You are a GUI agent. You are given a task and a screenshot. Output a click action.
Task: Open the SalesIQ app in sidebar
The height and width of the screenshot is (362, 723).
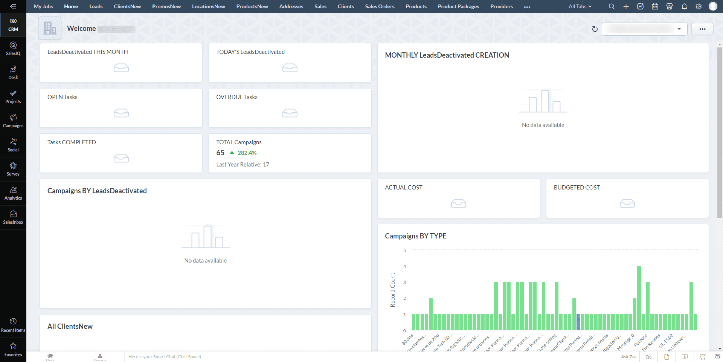click(13, 49)
